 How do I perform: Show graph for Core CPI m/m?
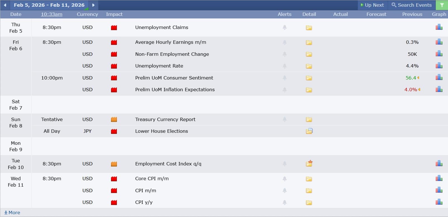click(x=439, y=179)
